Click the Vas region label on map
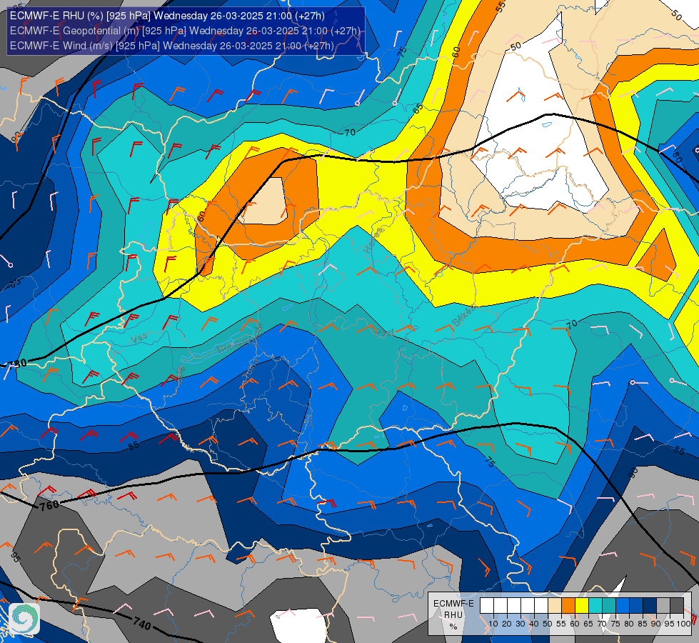This screenshot has width=699, height=643. pos(139,339)
